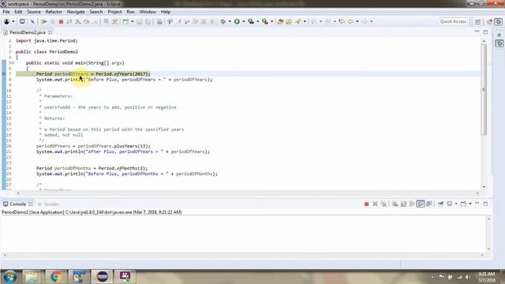Open the Refactor menu
Image resolution: width=505 pixels, height=284 pixels.
[54, 12]
